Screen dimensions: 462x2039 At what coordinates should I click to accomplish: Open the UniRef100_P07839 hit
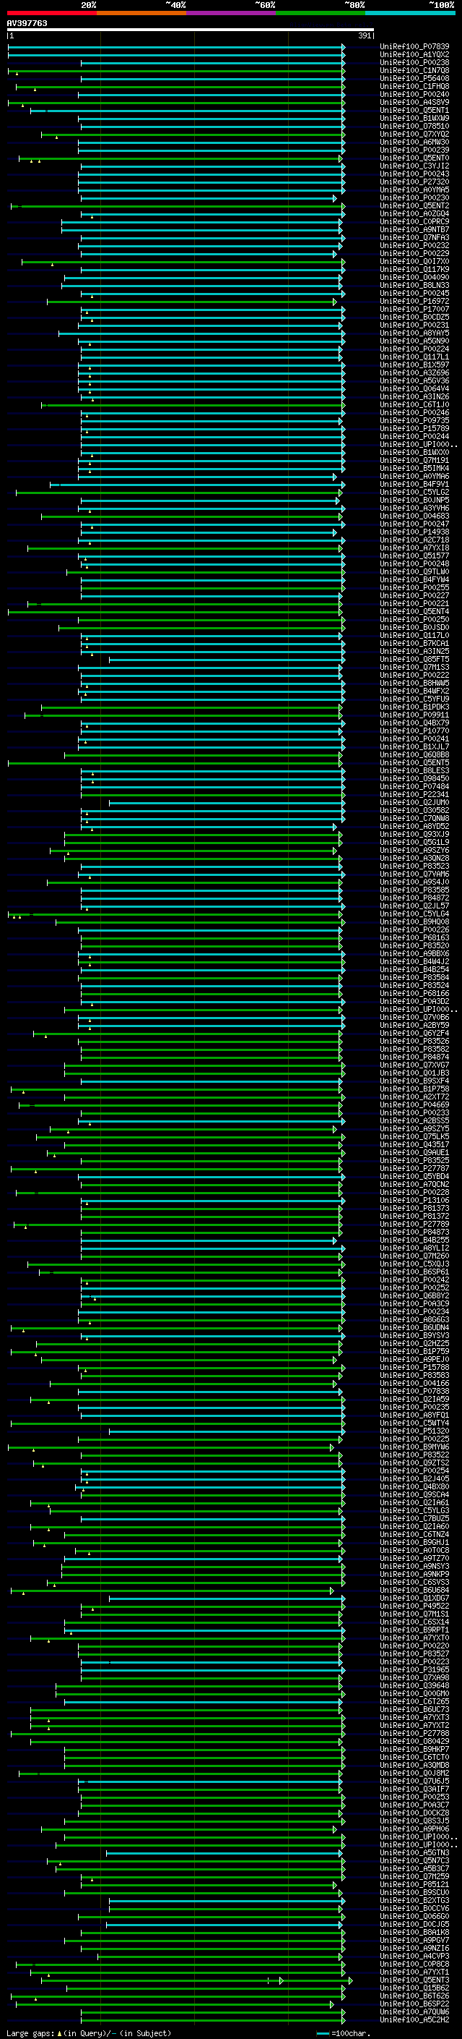click(414, 47)
